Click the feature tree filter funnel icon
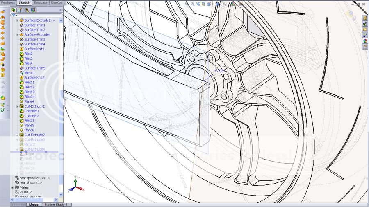The image size is (369, 207). (14, 15)
